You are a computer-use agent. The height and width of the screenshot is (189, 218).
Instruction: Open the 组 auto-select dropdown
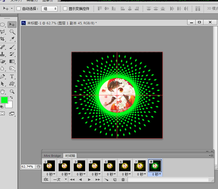coord(49,9)
